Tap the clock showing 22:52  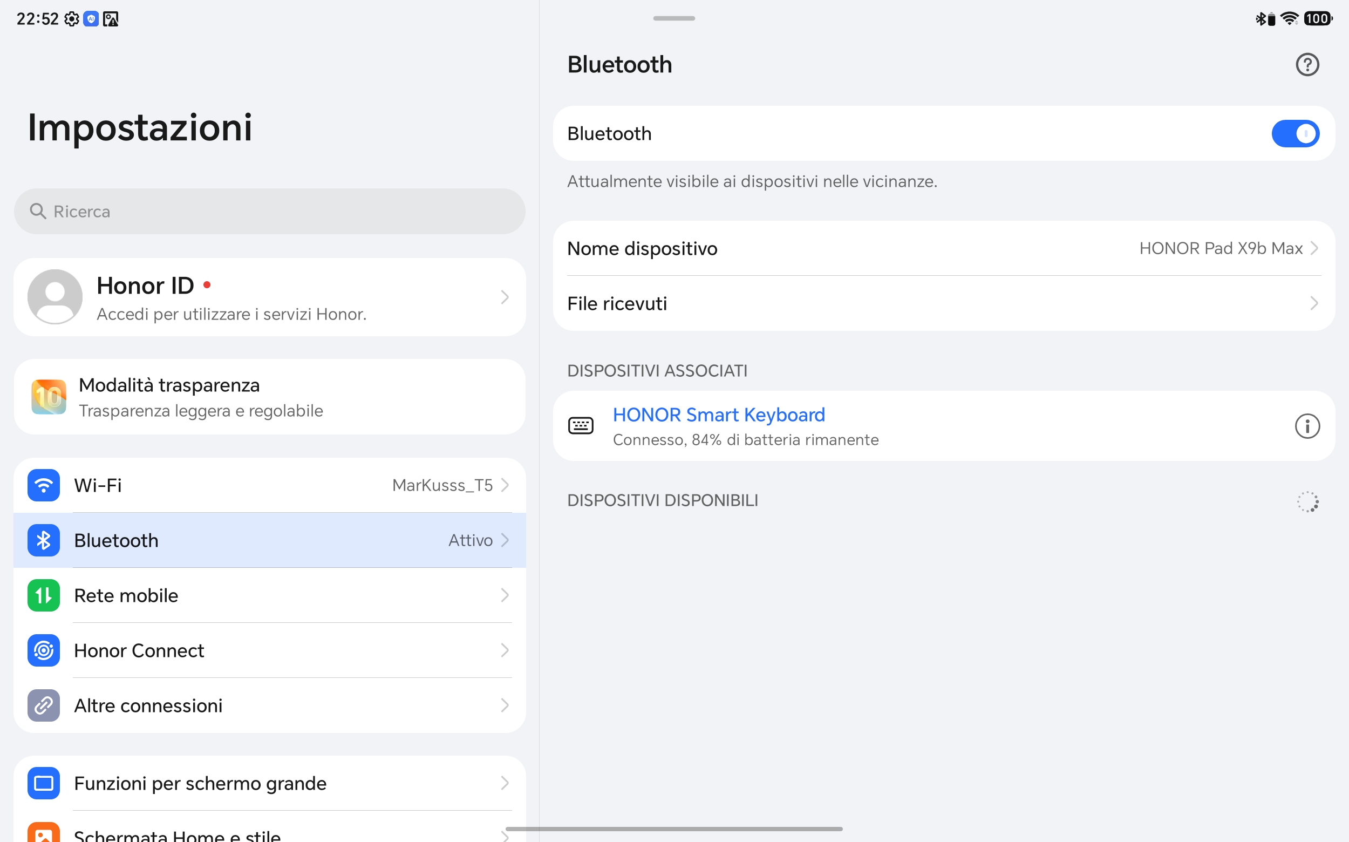point(37,19)
